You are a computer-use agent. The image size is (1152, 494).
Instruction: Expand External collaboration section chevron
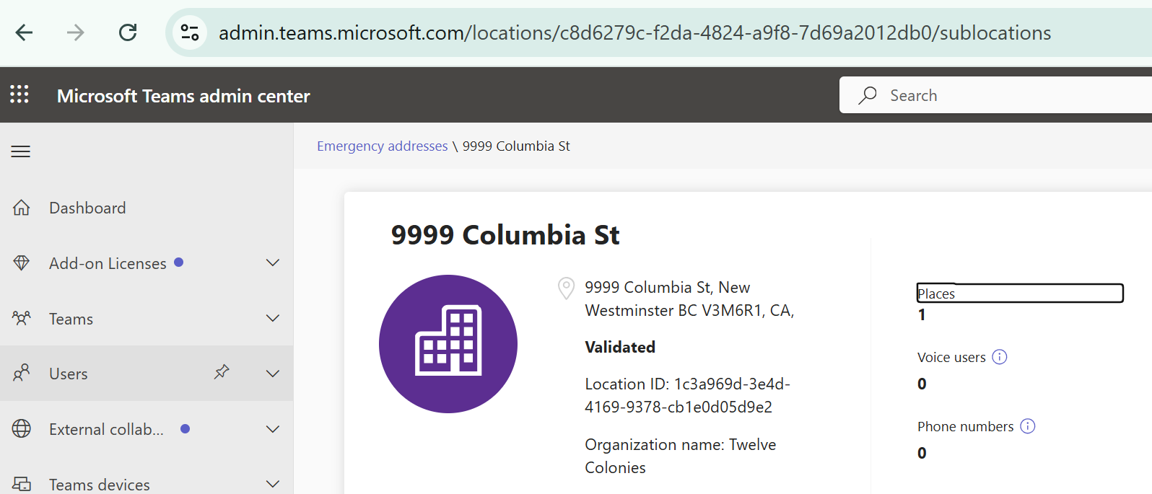(x=273, y=429)
